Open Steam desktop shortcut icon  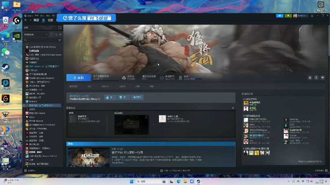5,69
